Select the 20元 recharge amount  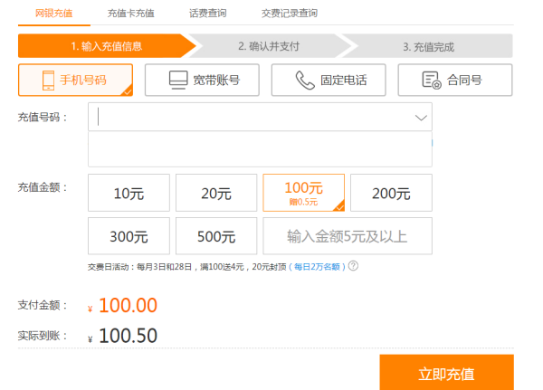pos(216,193)
